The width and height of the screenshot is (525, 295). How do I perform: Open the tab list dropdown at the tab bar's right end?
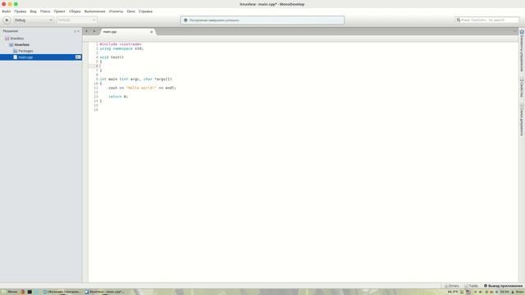tap(515, 31)
